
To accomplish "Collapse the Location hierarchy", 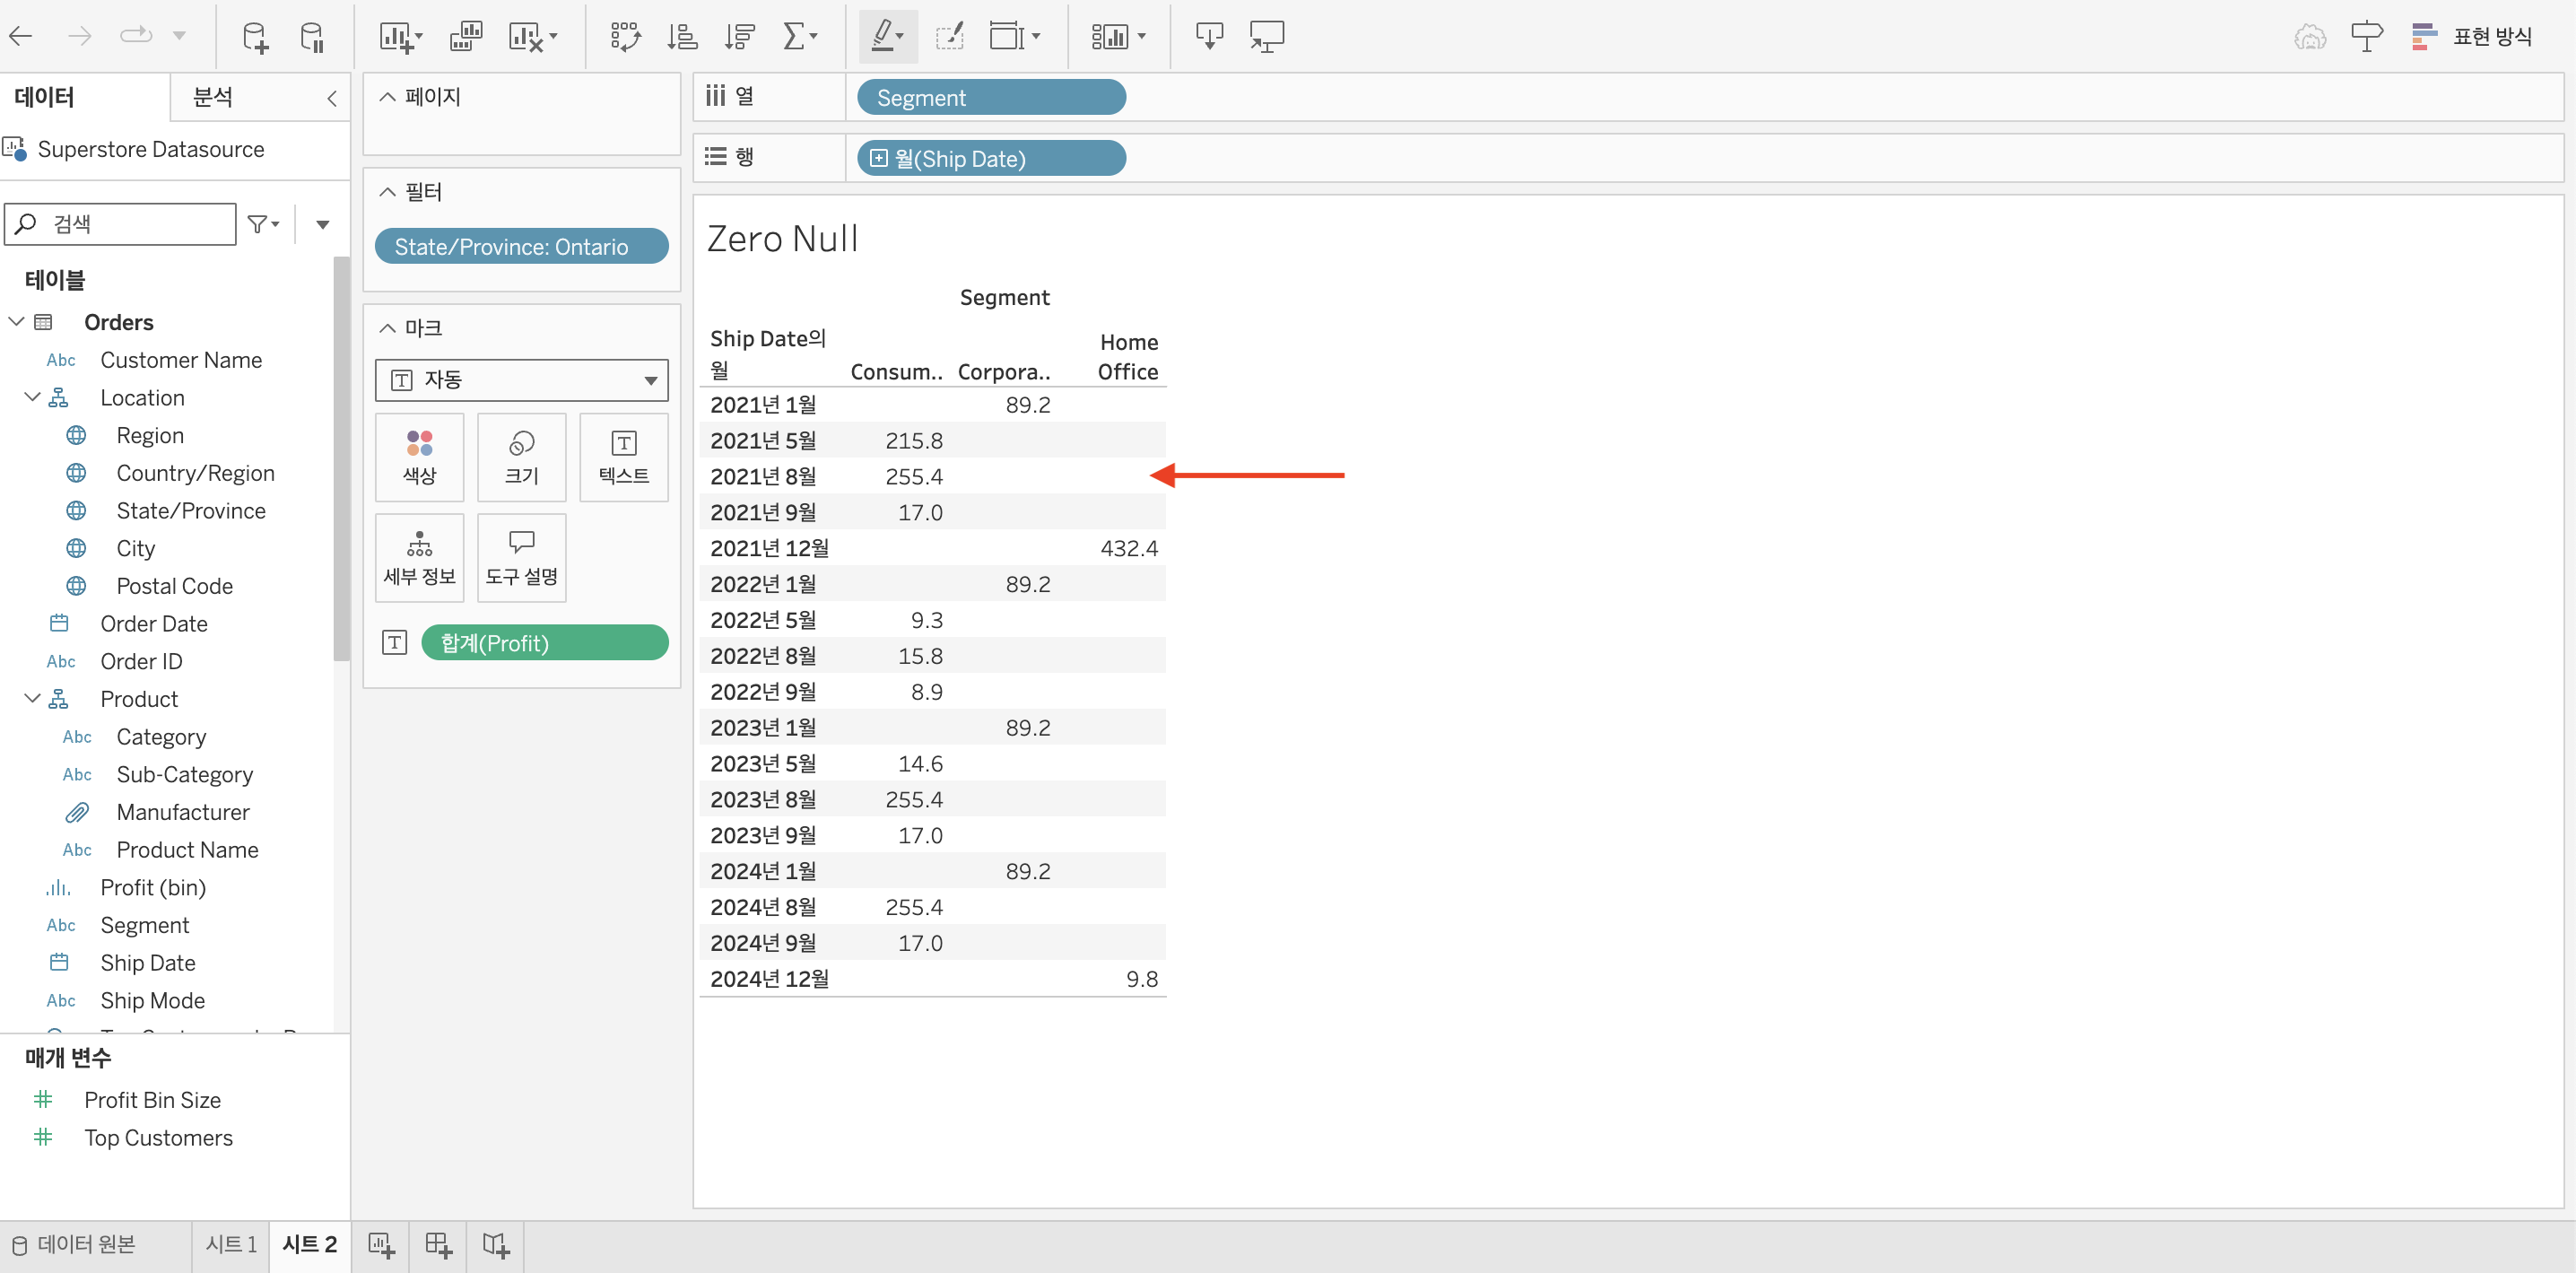I will (x=32, y=398).
